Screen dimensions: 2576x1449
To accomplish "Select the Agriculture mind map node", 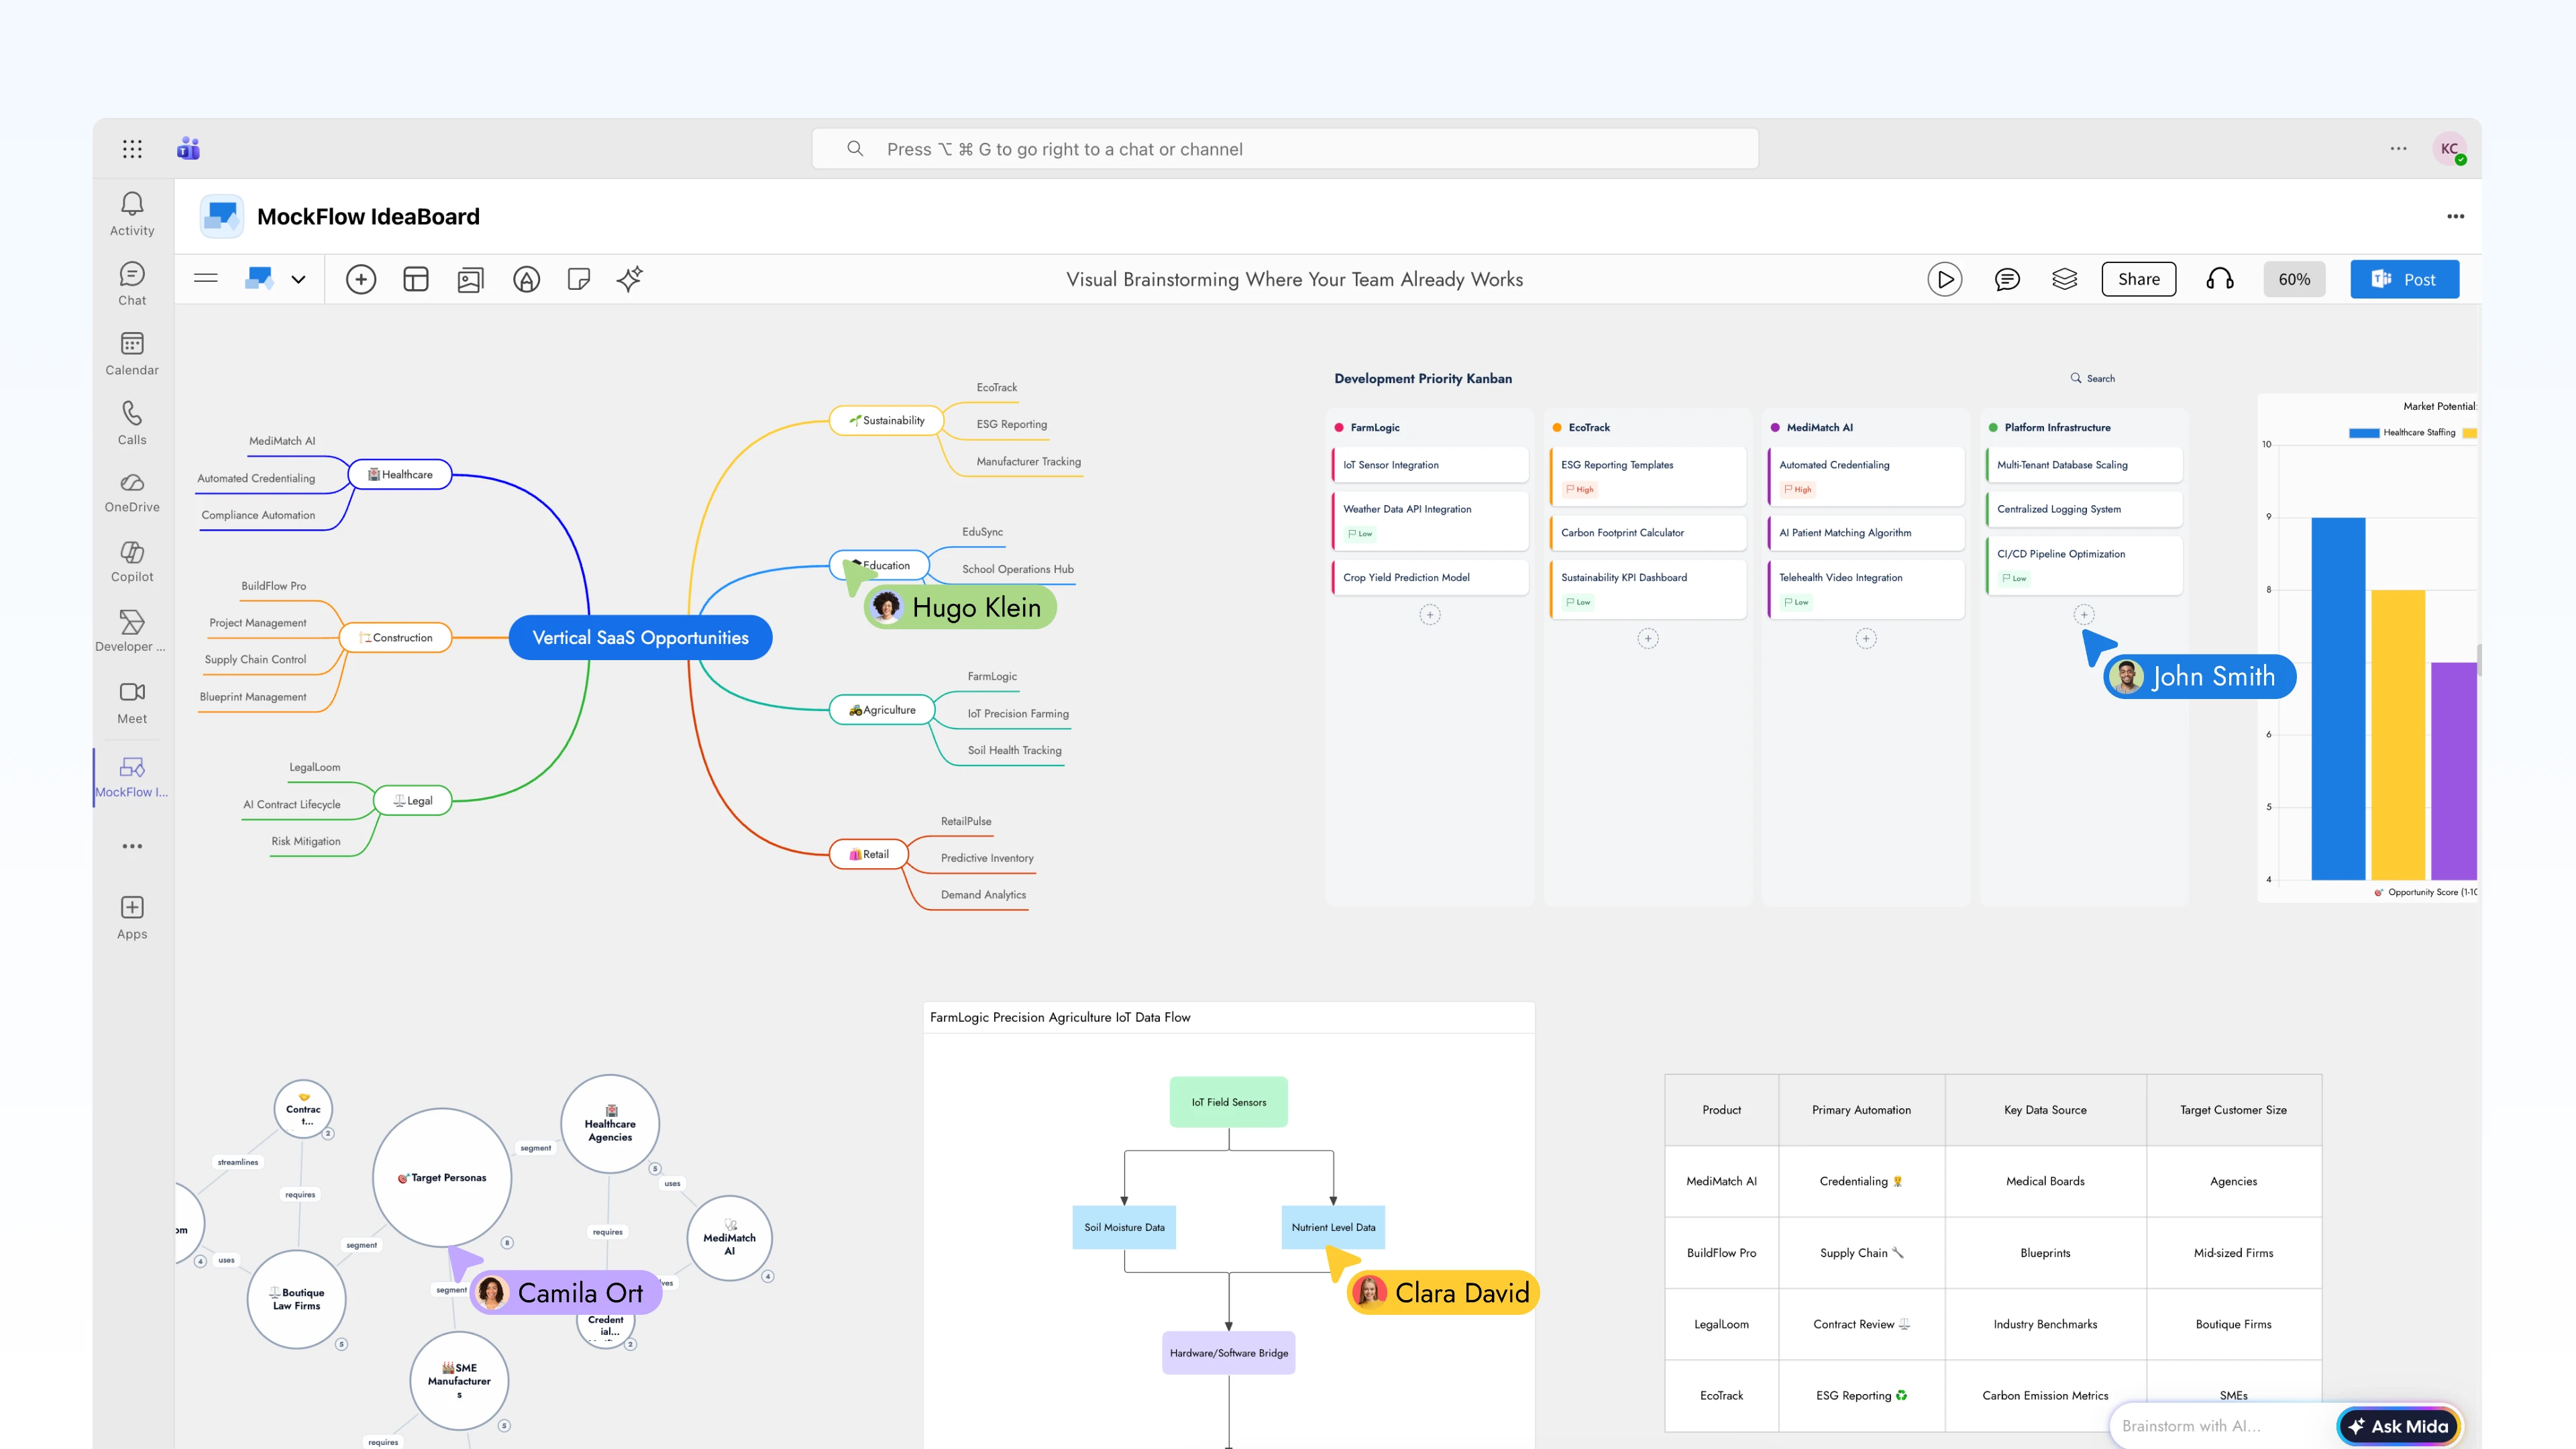I will (882, 710).
